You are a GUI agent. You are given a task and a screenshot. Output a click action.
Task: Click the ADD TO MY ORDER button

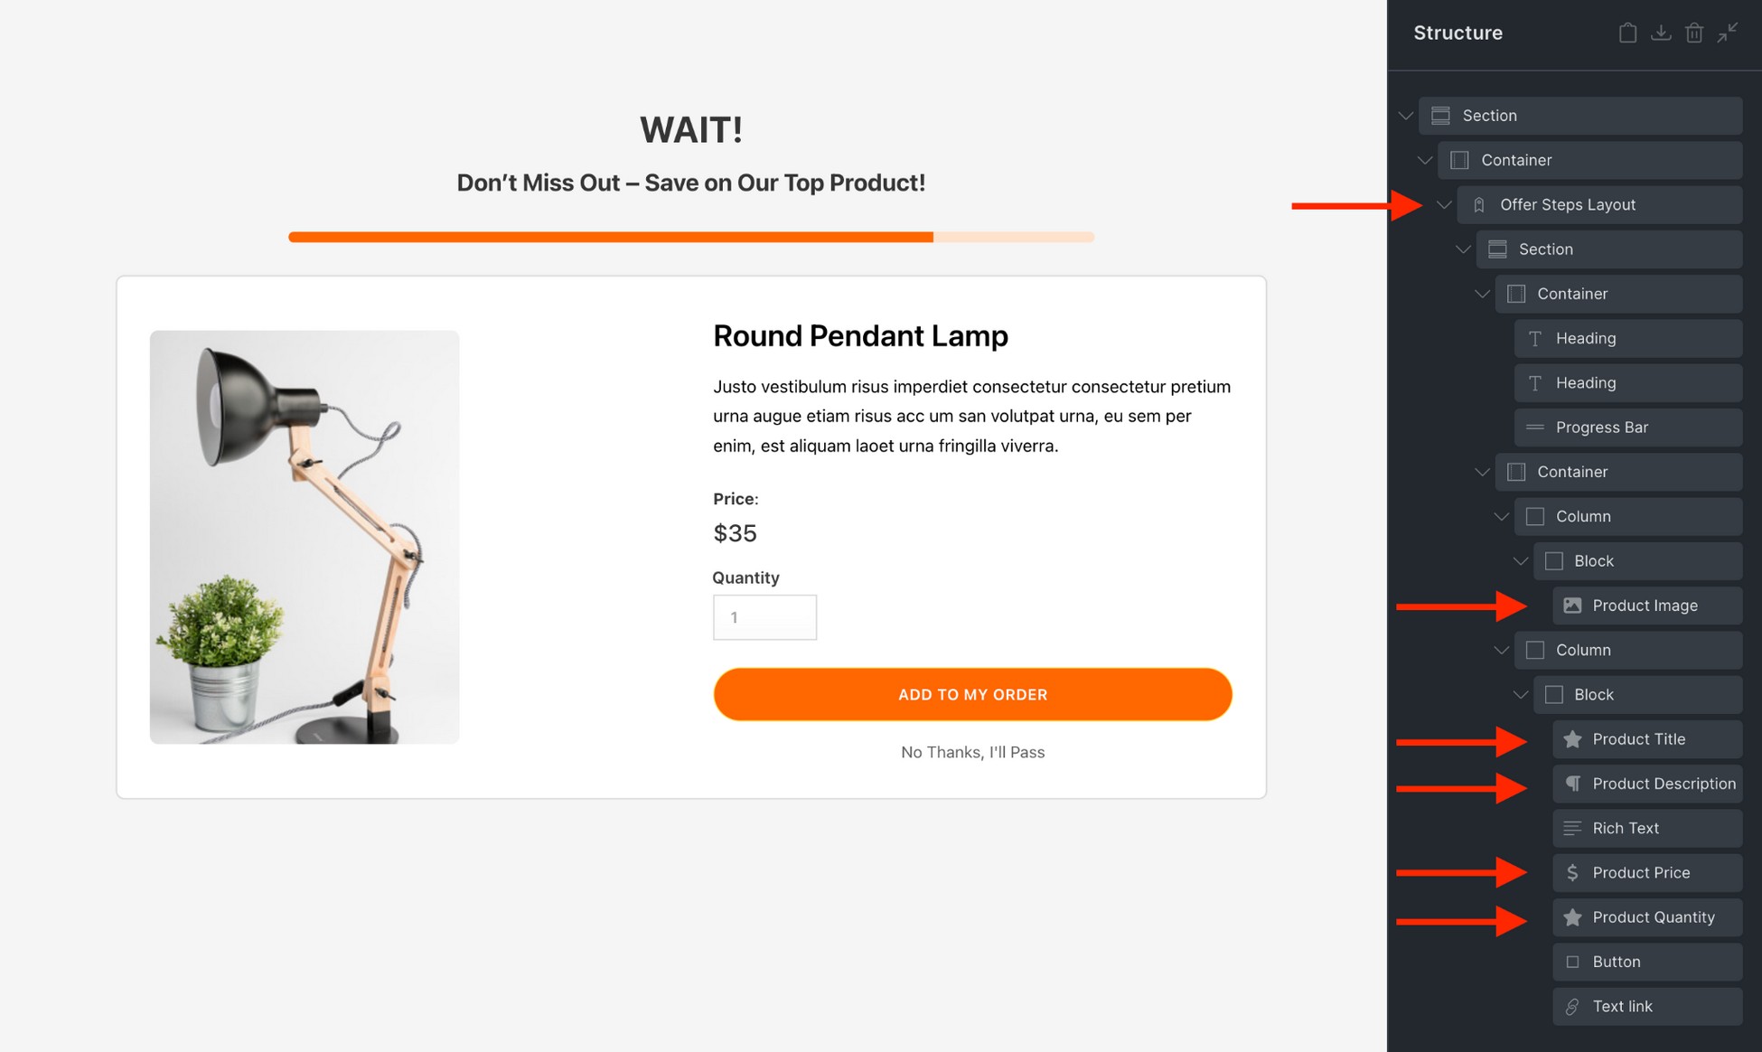972,694
